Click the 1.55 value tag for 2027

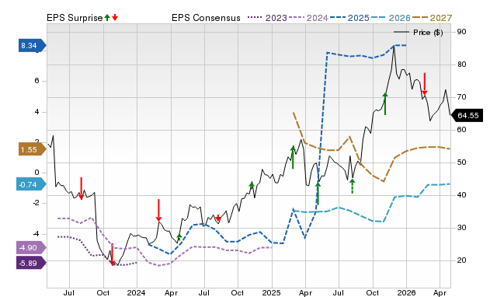[x=33, y=150]
